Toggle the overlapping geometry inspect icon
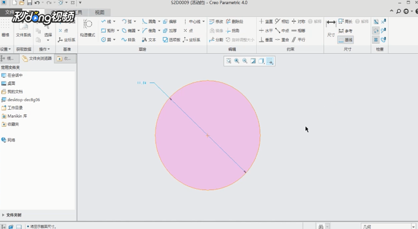 [376, 21]
